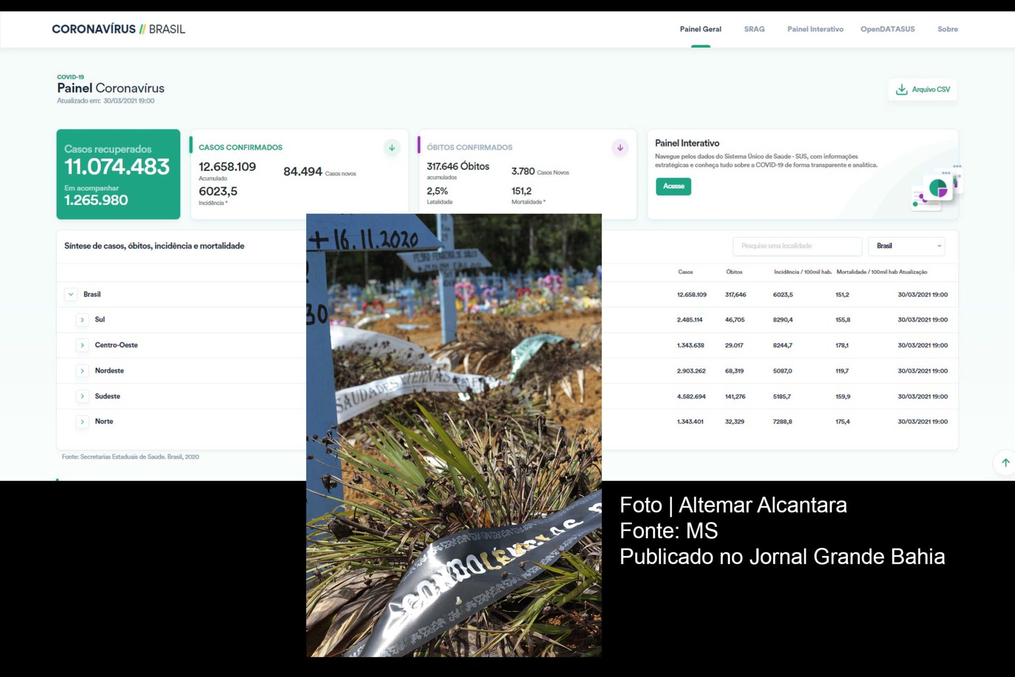The image size is (1015, 677).
Task: Expand the Nordeste region row
Action: [82, 370]
